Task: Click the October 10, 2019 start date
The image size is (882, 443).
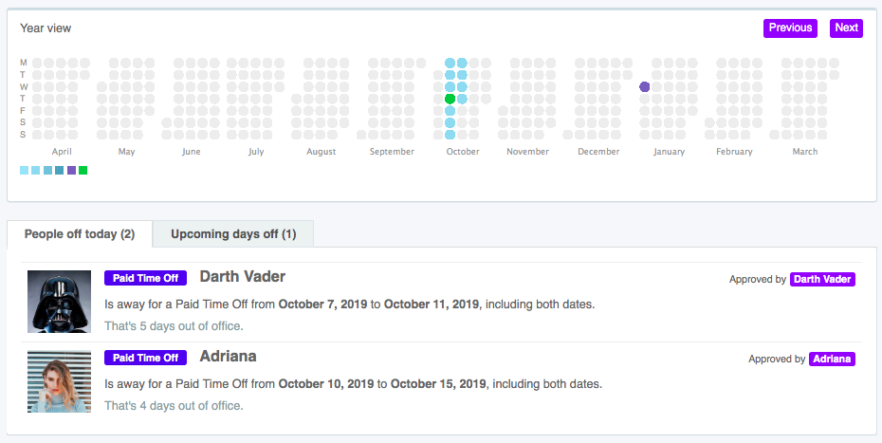Action: (x=326, y=384)
